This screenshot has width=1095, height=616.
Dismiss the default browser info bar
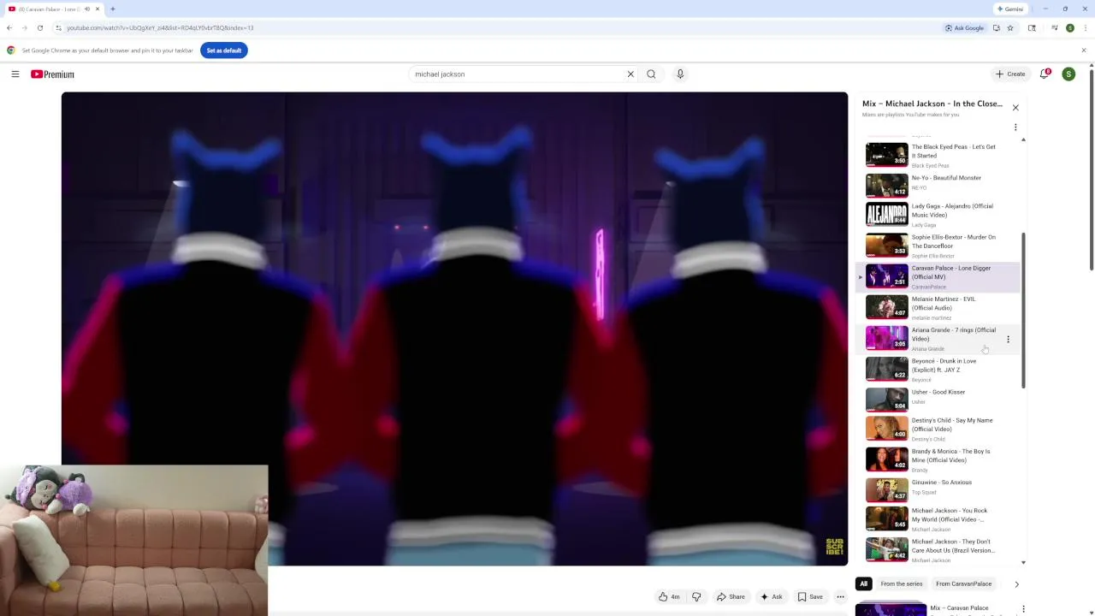click(1083, 50)
